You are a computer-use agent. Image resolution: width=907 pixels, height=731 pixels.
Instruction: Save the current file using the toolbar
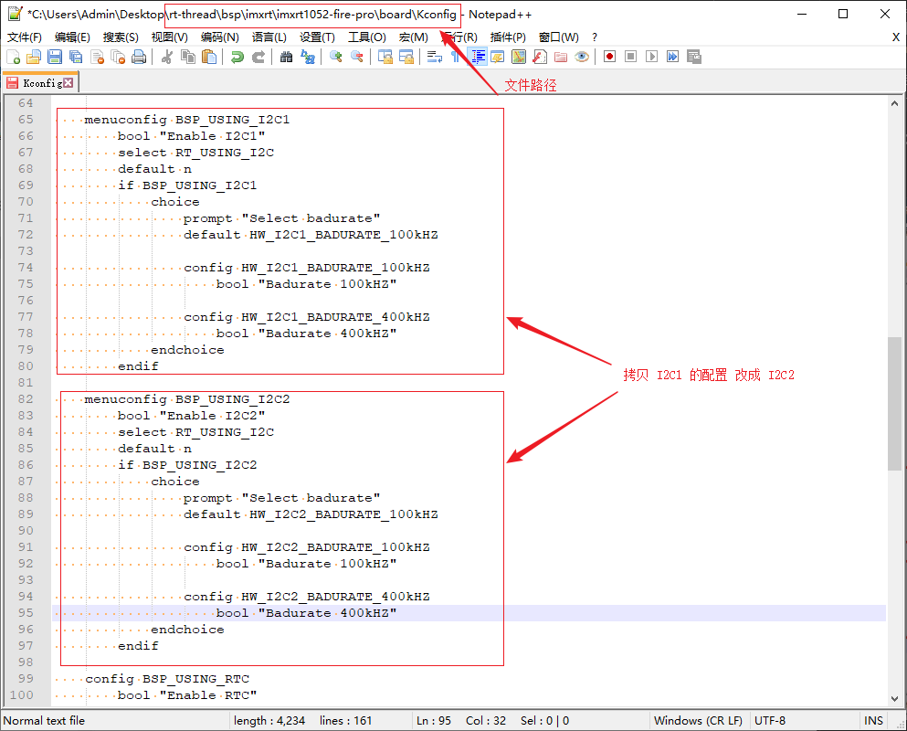click(54, 57)
